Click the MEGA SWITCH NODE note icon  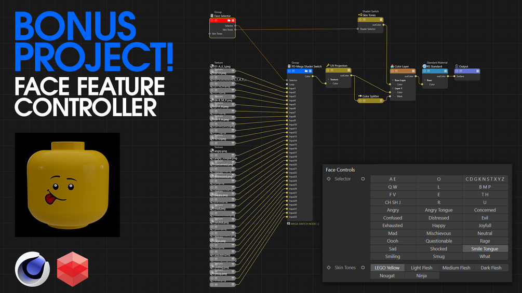point(288,224)
